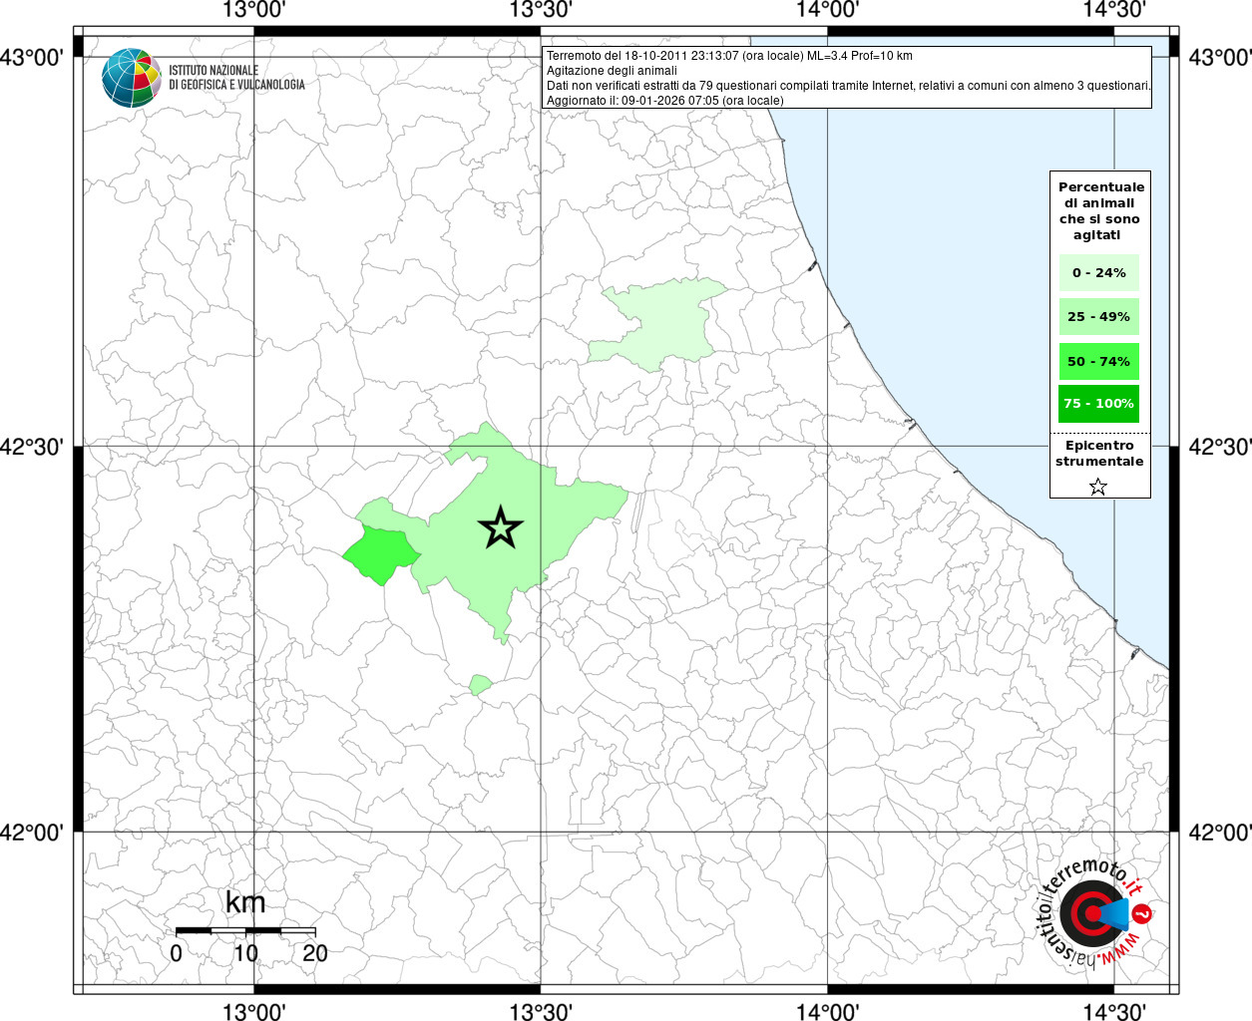Click the scale bar '0' value
The height and width of the screenshot is (1021, 1252).
pos(177,953)
